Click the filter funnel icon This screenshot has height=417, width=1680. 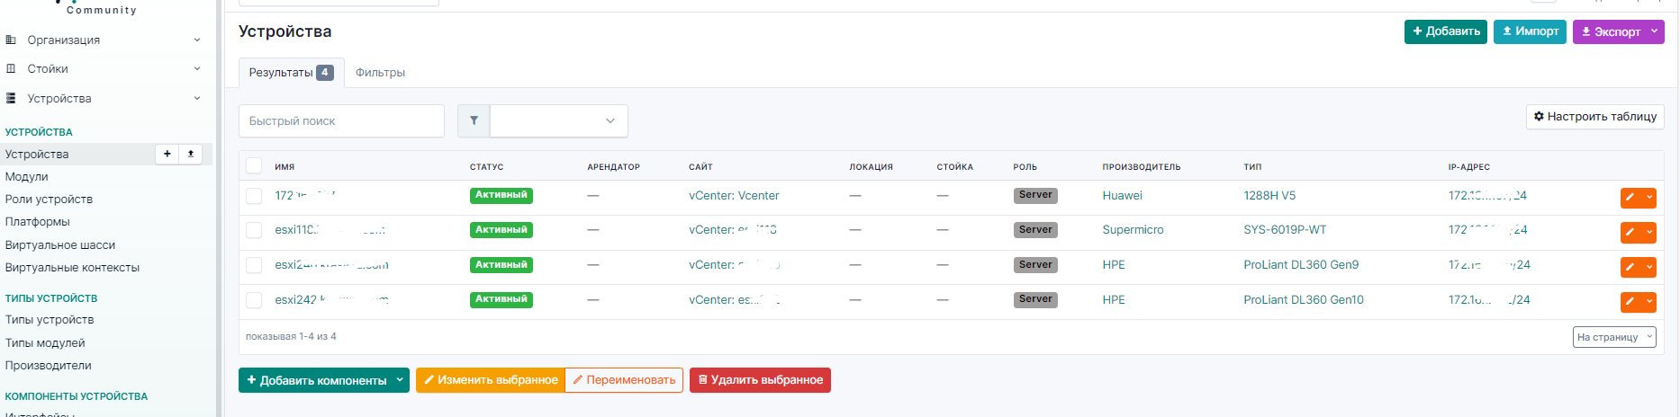coord(474,121)
